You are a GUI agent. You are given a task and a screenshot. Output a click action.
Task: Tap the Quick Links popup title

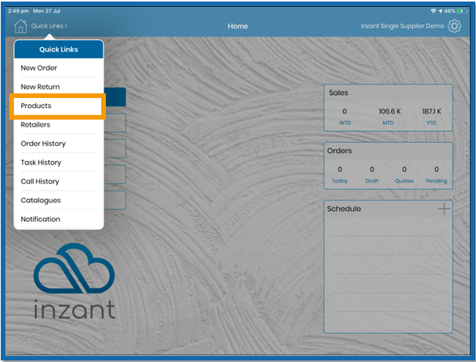click(59, 49)
